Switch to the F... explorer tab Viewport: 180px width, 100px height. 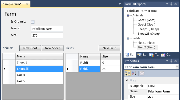click(130, 55)
